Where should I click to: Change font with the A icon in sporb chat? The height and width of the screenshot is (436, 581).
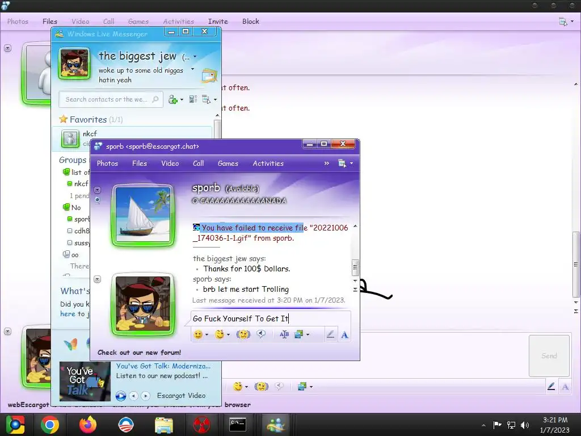(344, 335)
